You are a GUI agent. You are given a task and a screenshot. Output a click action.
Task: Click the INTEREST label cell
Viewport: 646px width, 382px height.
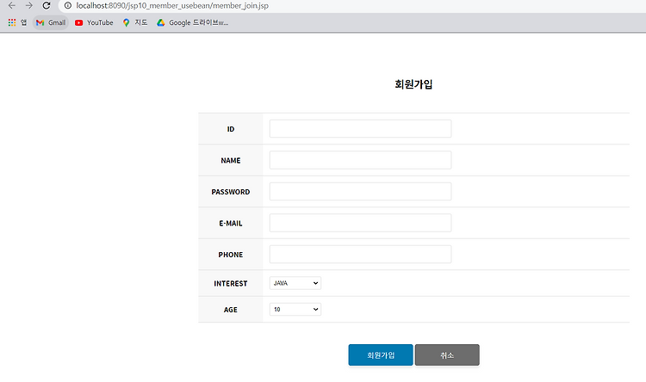[231, 283]
